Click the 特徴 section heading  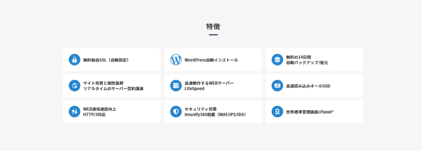pos(213,26)
